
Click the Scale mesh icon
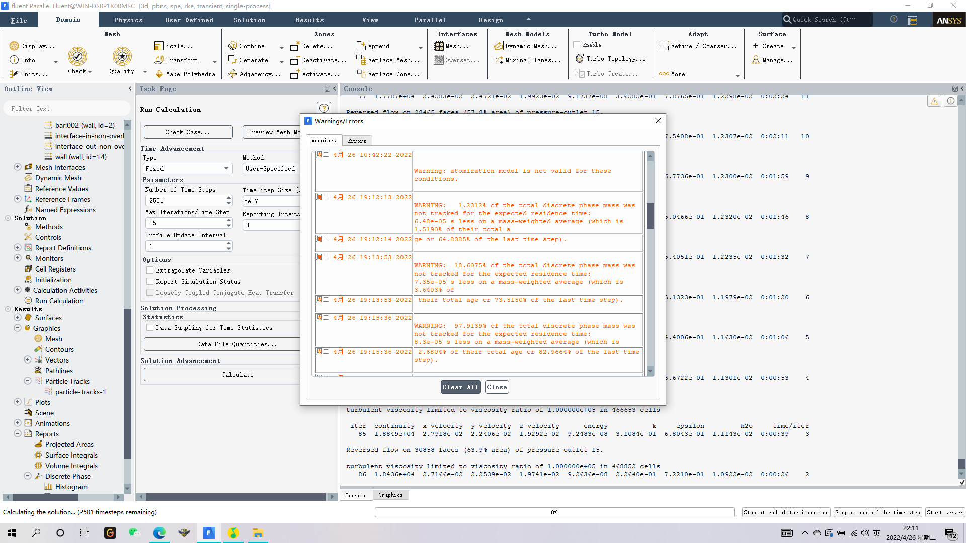point(159,46)
